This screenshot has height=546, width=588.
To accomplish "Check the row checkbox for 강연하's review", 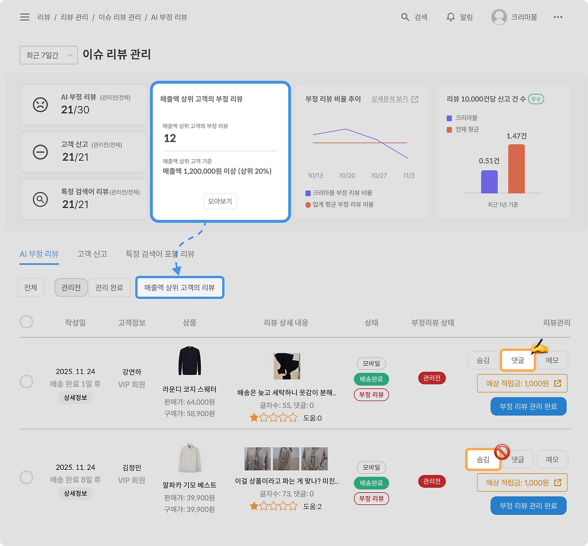I will [26, 381].
